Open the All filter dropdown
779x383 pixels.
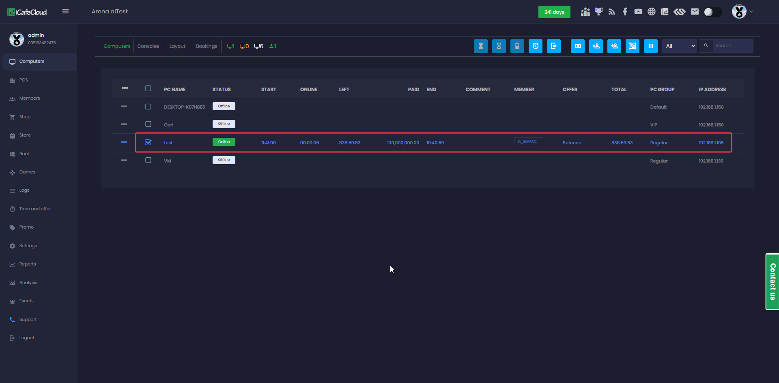[x=680, y=46]
